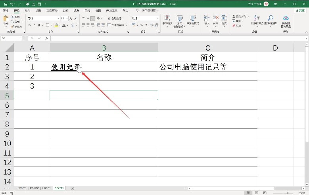Toggle bottom vertical alignment
The height and width of the screenshot is (195, 309).
[93, 19]
